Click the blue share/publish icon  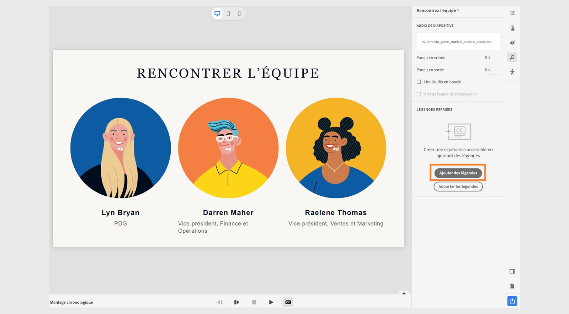(x=512, y=301)
